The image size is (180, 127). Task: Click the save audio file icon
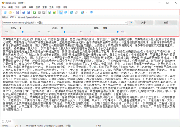24,12
